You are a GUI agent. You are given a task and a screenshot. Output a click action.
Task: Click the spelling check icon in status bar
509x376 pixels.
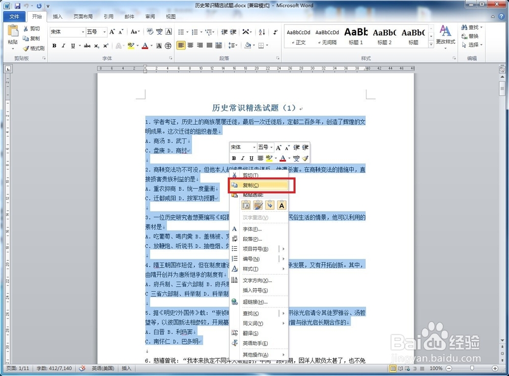pos(82,368)
